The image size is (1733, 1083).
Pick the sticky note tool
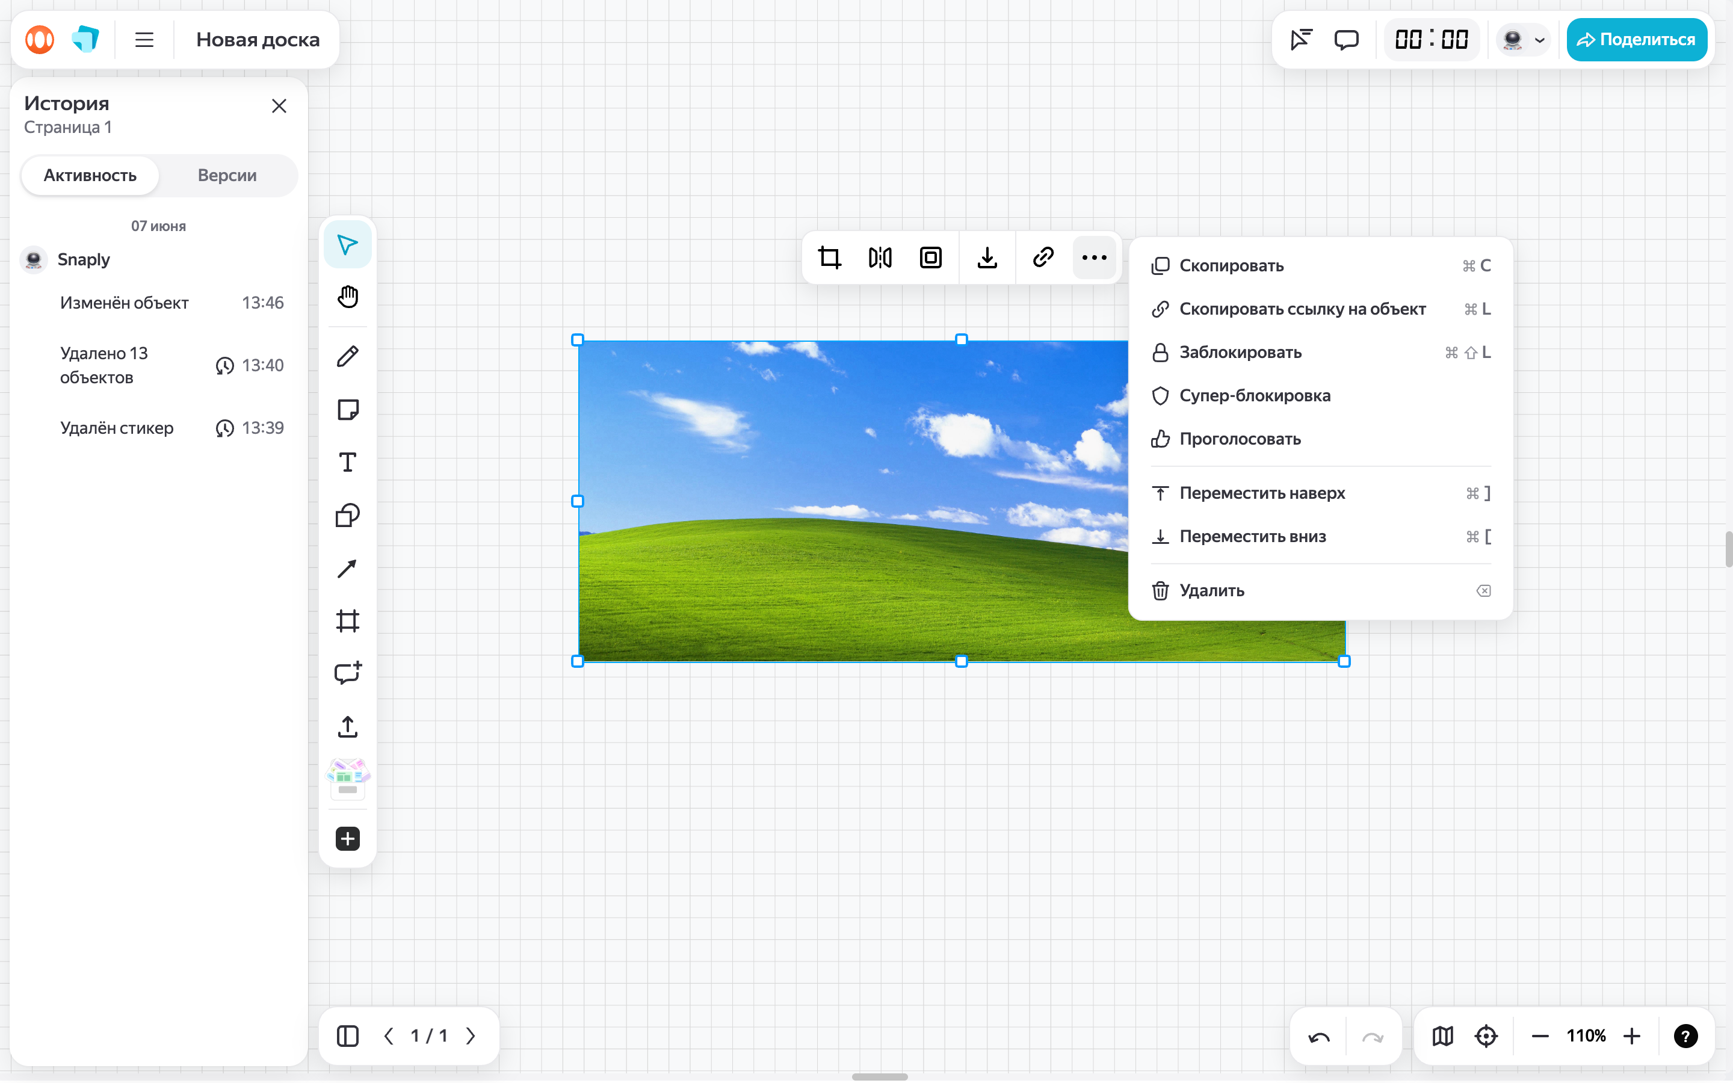tap(347, 410)
